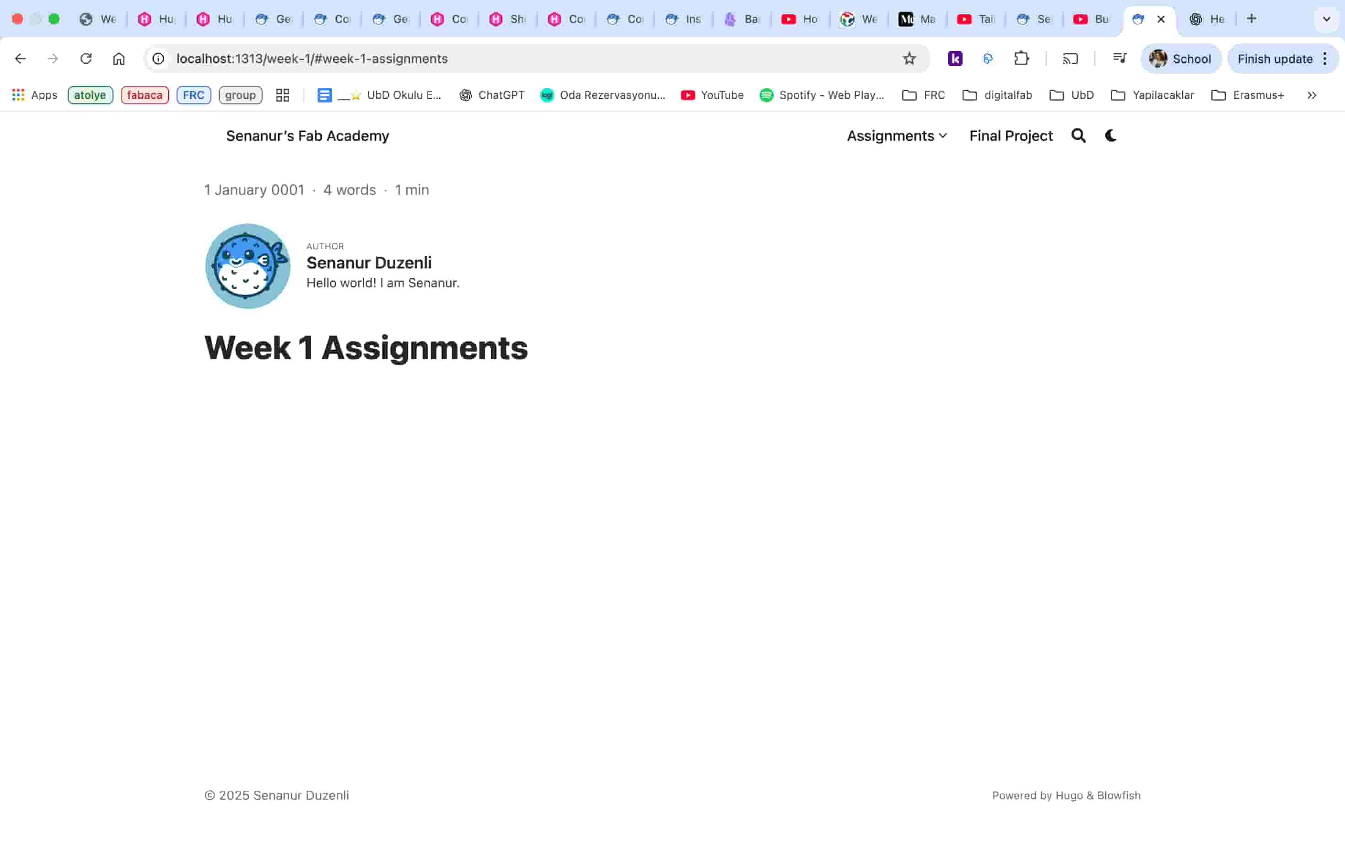
Task: Click the Senanur's Fab Academy title
Action: pyautogui.click(x=307, y=136)
